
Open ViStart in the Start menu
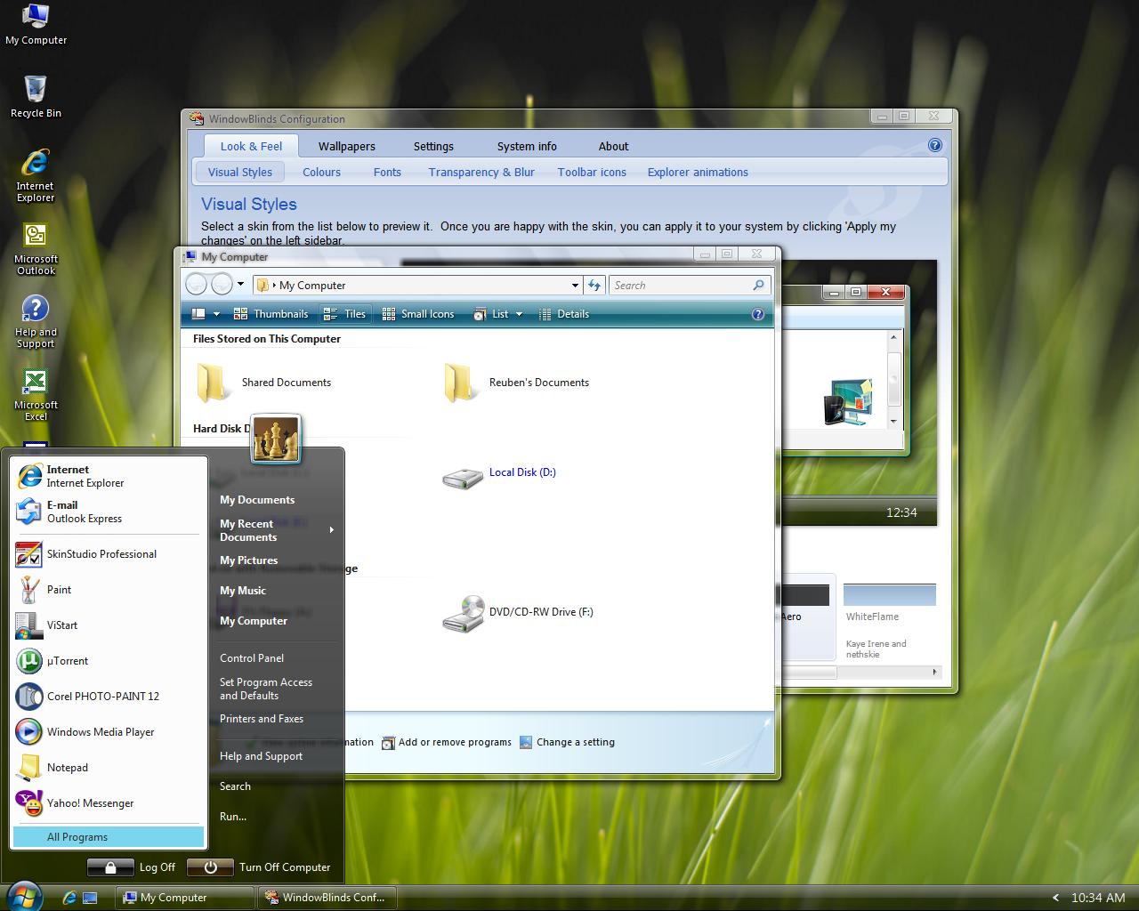tap(110, 625)
